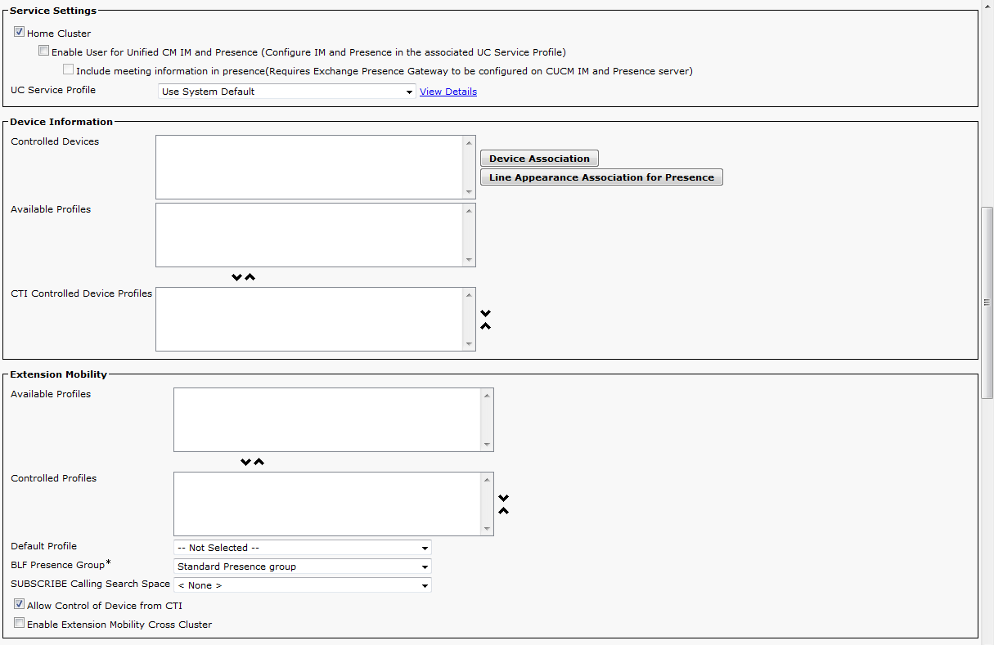Expand the Default Profile dropdown
The width and height of the screenshot is (994, 645).
coord(302,548)
